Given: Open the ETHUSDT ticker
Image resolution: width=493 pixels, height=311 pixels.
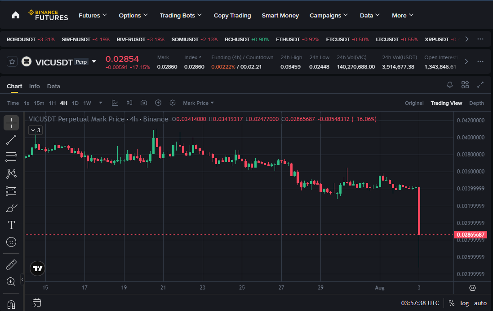Looking at the screenshot, I should click(298, 39).
